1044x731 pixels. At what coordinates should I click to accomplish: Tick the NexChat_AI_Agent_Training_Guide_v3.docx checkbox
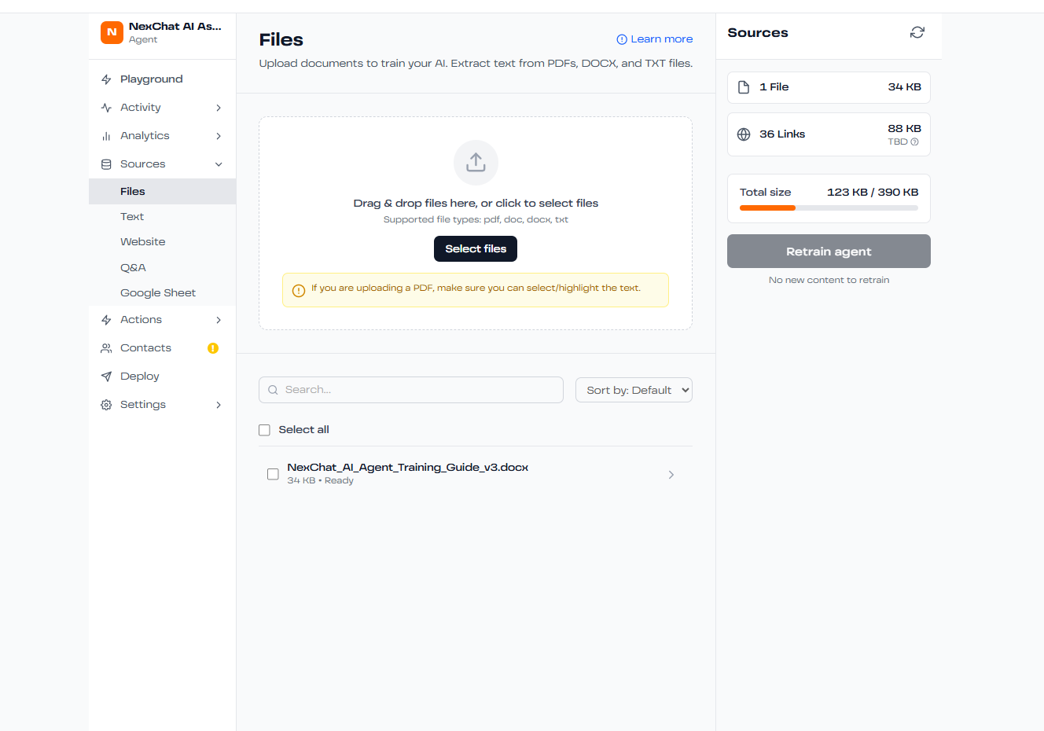273,474
